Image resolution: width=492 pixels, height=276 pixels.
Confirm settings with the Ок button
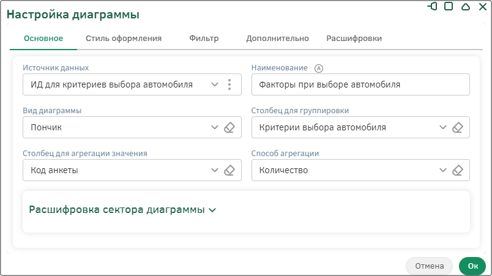click(472, 266)
